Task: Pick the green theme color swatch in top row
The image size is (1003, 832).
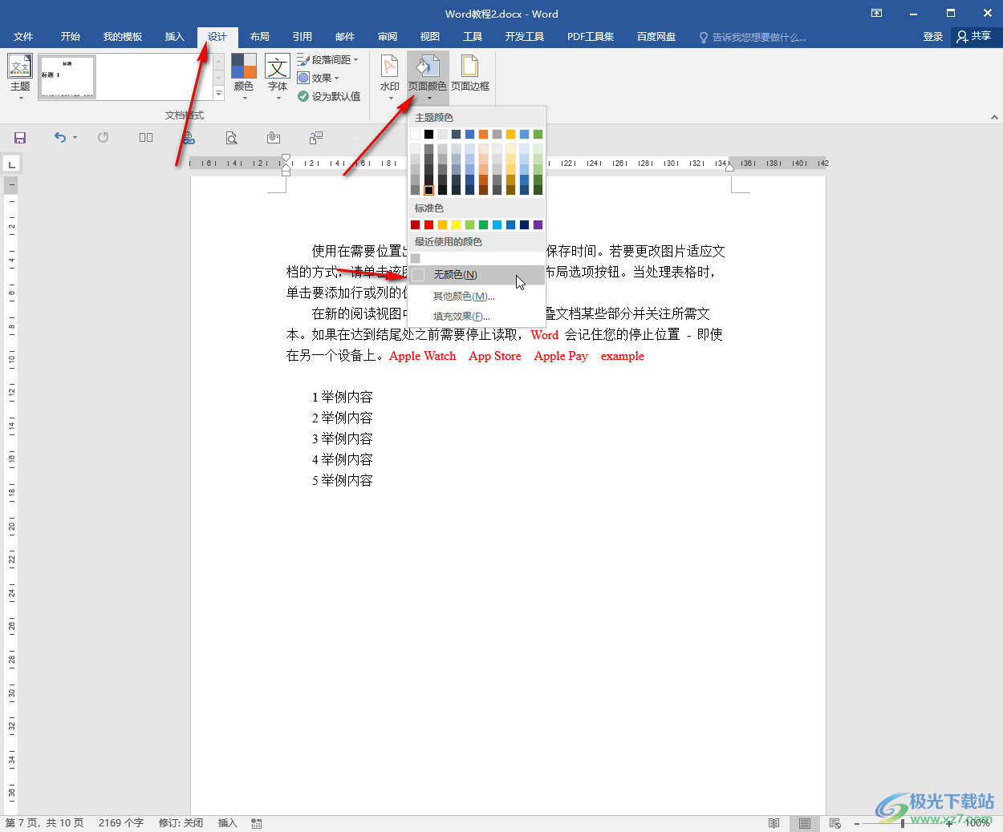Action: pos(538,134)
